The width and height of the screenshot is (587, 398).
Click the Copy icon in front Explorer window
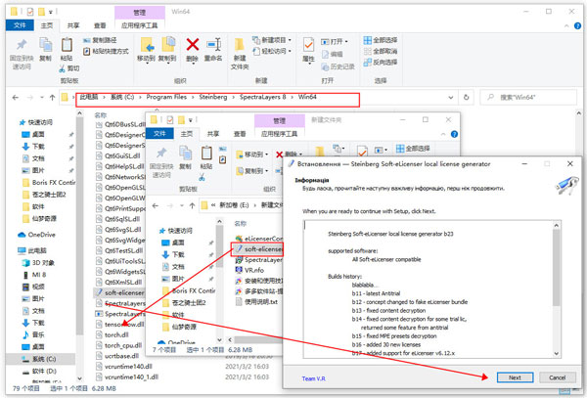(185, 154)
